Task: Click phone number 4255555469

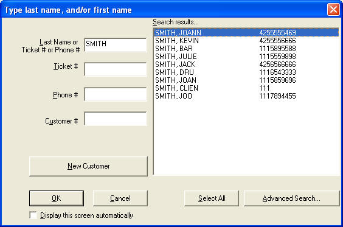Action: 277,33
